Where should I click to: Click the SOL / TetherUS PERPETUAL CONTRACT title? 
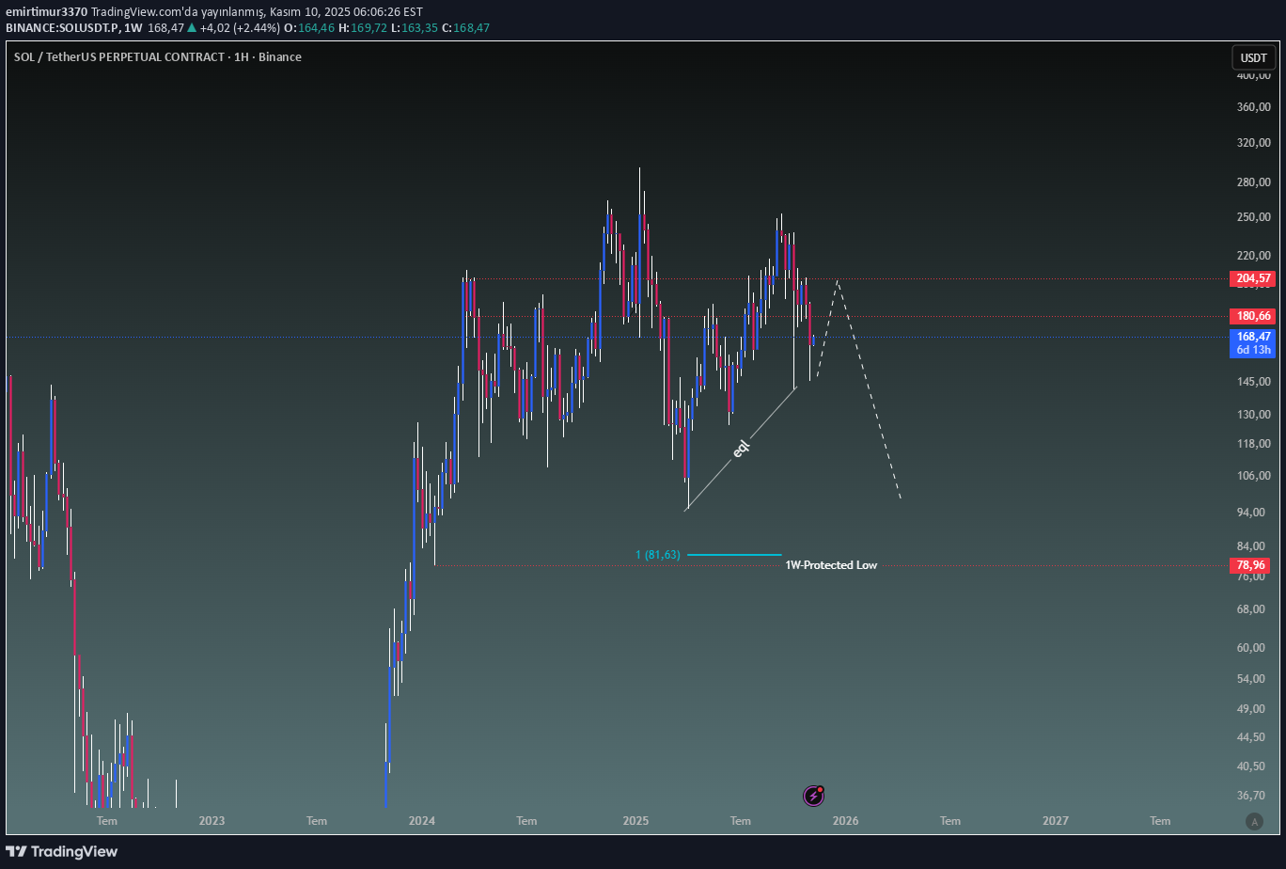point(158,57)
